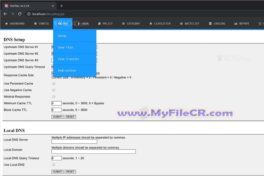Submit the Local DNS form
This screenshot has width=264, height=176.
click(x=58, y=172)
